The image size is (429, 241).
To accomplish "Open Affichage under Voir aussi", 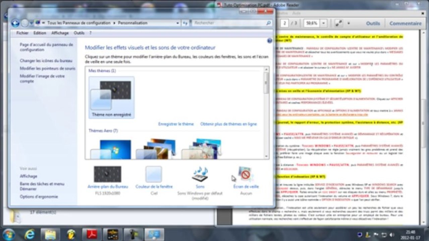I will [x=29, y=176].
